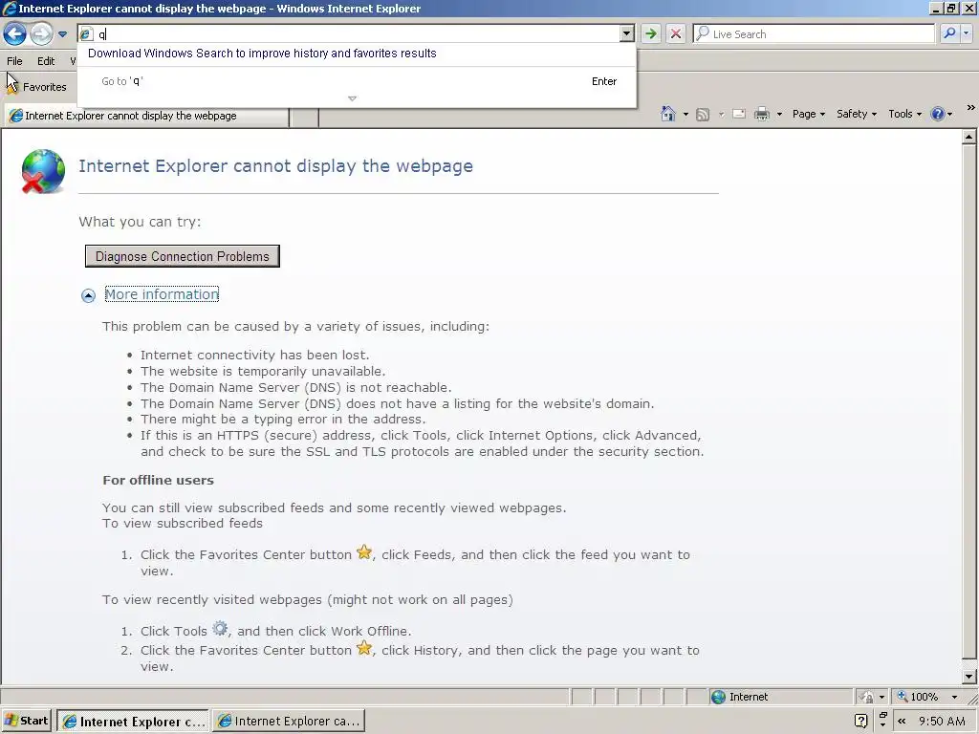Screen dimensions: 979x734
Task: Click the Print icon
Action: coord(762,115)
